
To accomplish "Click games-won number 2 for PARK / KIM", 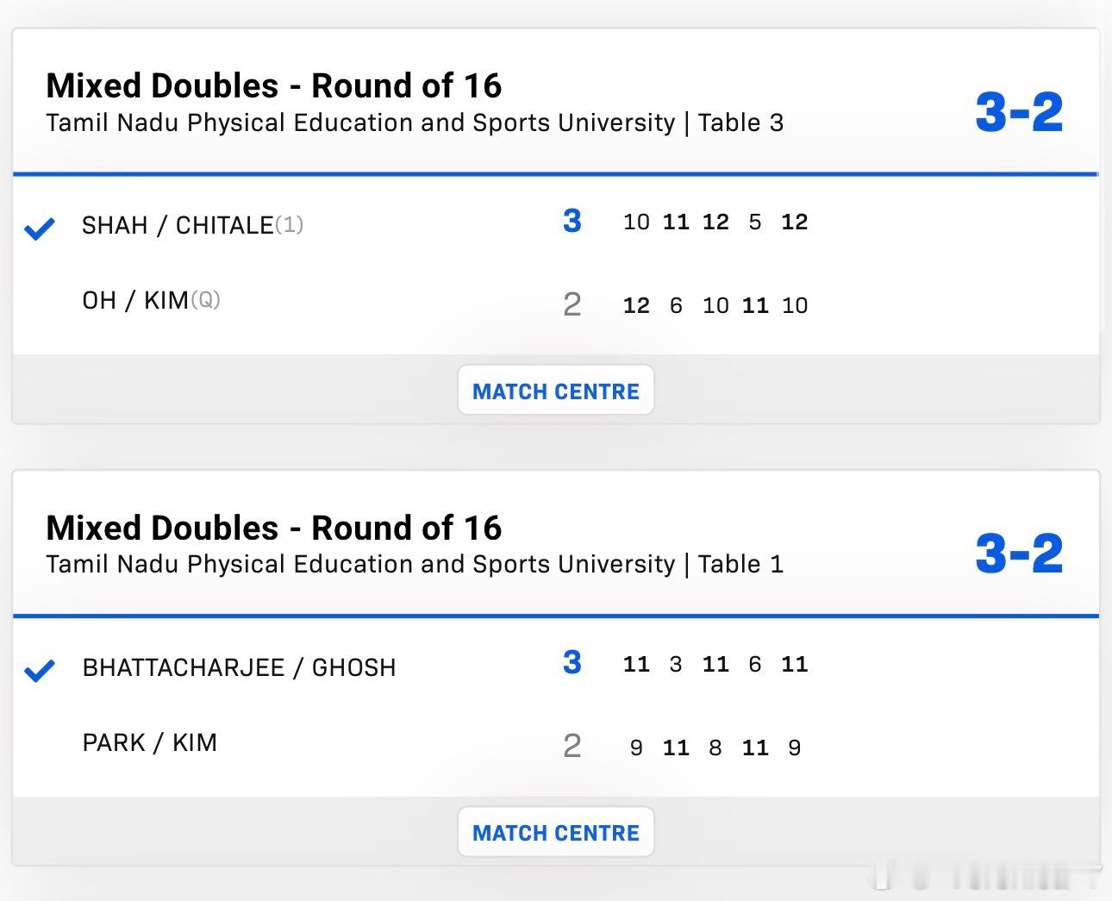I will point(572,746).
